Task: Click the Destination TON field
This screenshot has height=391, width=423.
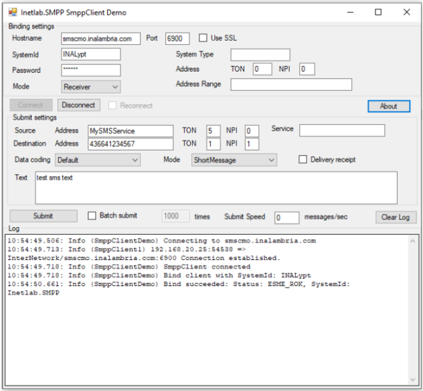Action: coord(214,144)
